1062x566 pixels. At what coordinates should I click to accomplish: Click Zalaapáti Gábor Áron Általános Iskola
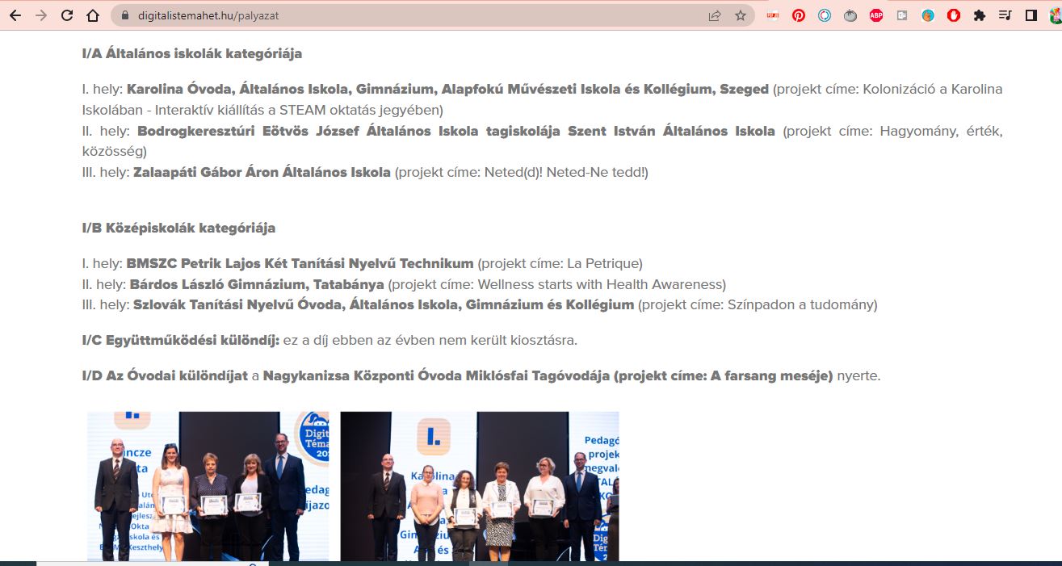(262, 172)
